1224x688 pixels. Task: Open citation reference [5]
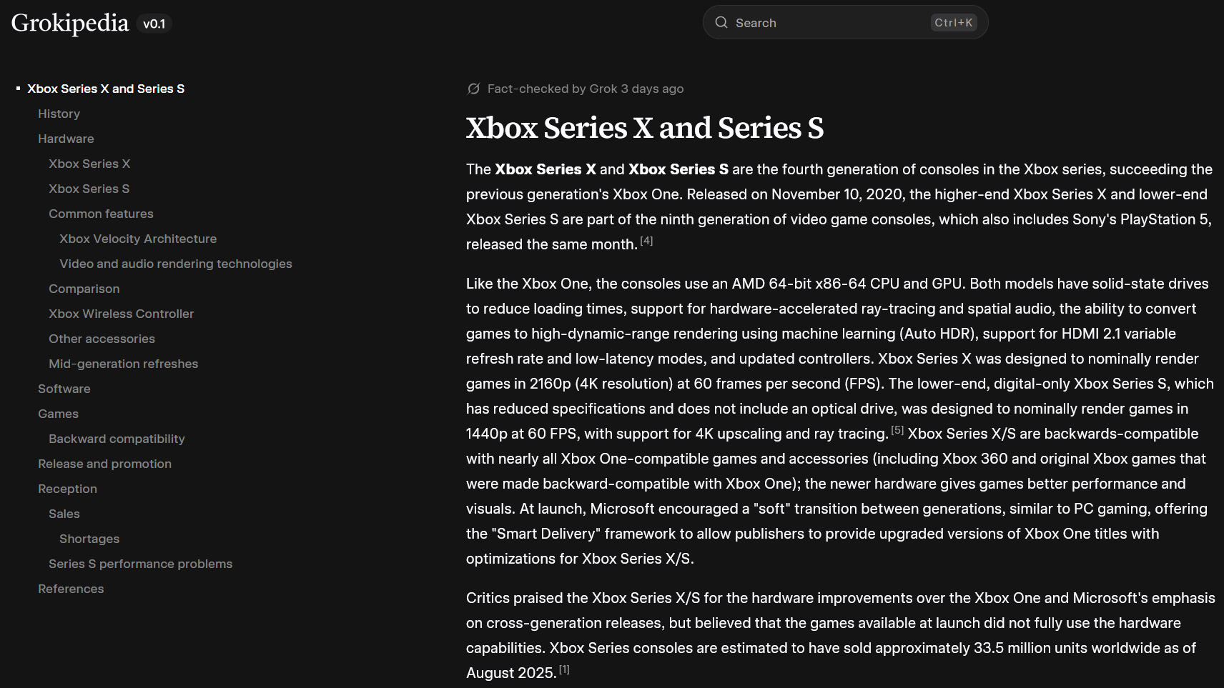tap(897, 430)
